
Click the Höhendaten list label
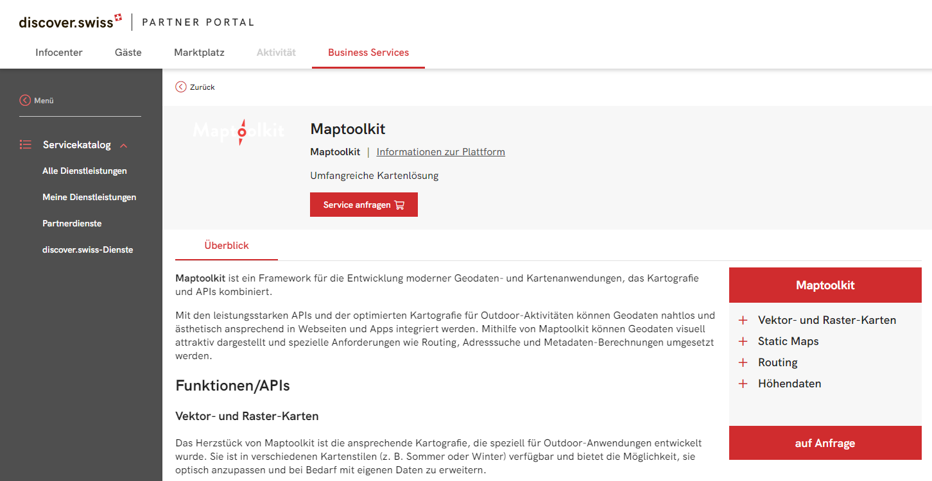790,384
